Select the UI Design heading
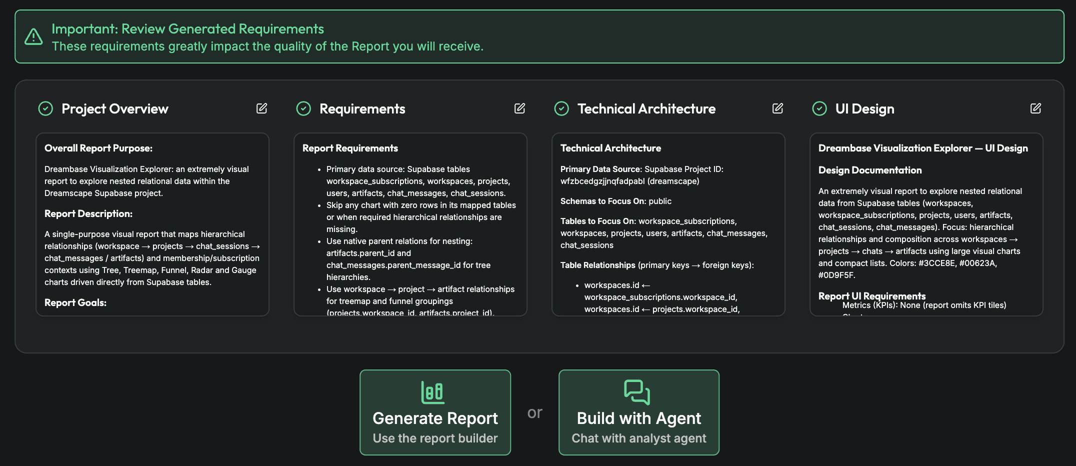This screenshot has height=466, width=1076. click(865, 108)
